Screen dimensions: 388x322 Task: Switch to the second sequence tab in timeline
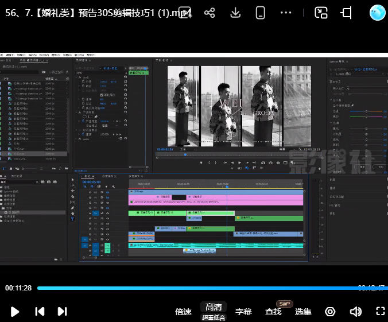pyautogui.click(x=110, y=176)
